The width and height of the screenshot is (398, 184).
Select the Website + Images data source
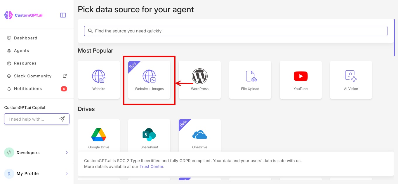click(x=149, y=80)
